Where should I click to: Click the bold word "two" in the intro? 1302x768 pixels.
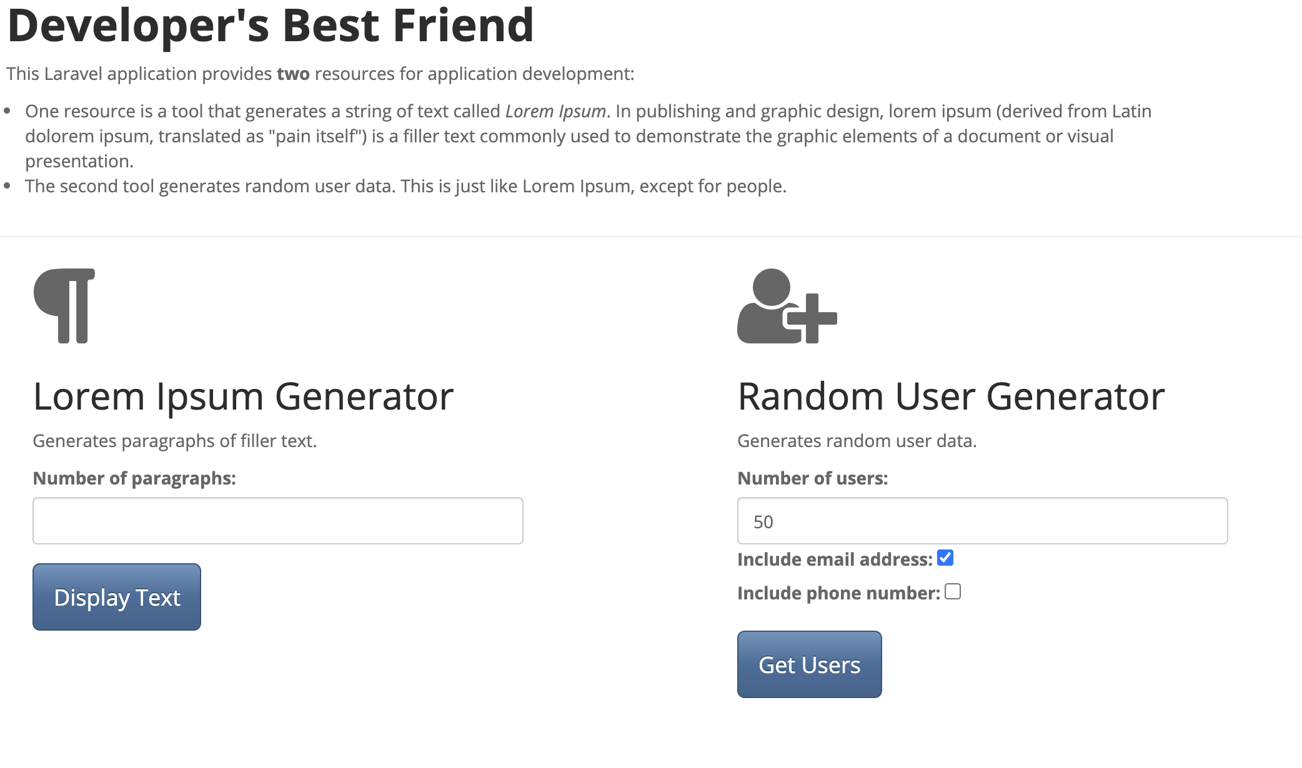293,74
